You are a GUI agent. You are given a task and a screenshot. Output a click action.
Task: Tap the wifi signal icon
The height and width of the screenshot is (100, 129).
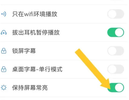coord(4,14)
